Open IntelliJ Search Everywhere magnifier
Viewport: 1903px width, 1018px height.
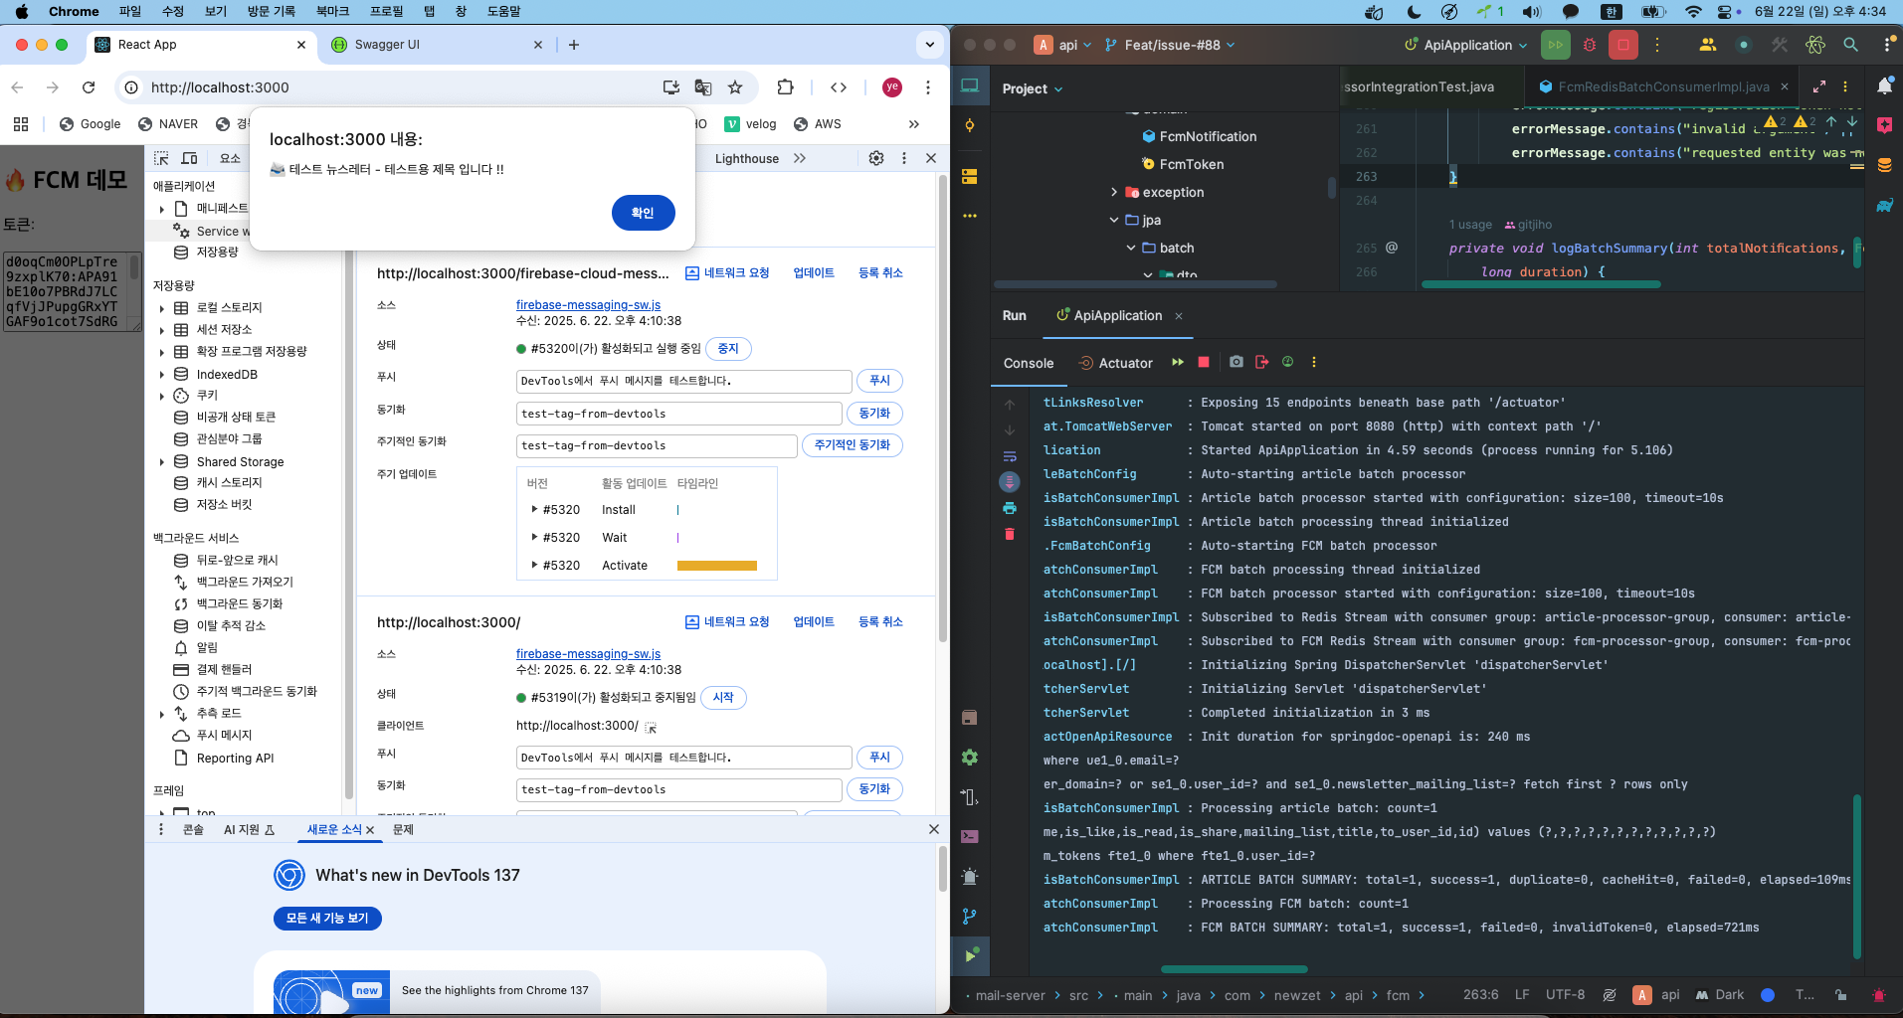coord(1850,45)
